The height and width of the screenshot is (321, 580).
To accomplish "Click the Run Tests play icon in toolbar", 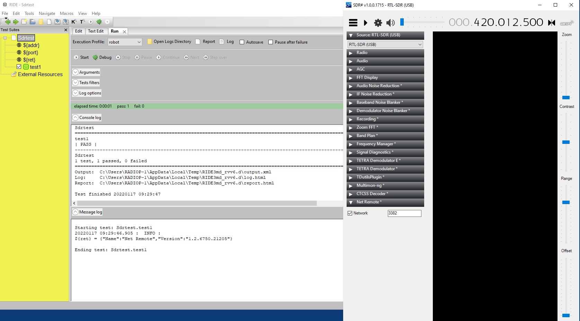I will 91,22.
